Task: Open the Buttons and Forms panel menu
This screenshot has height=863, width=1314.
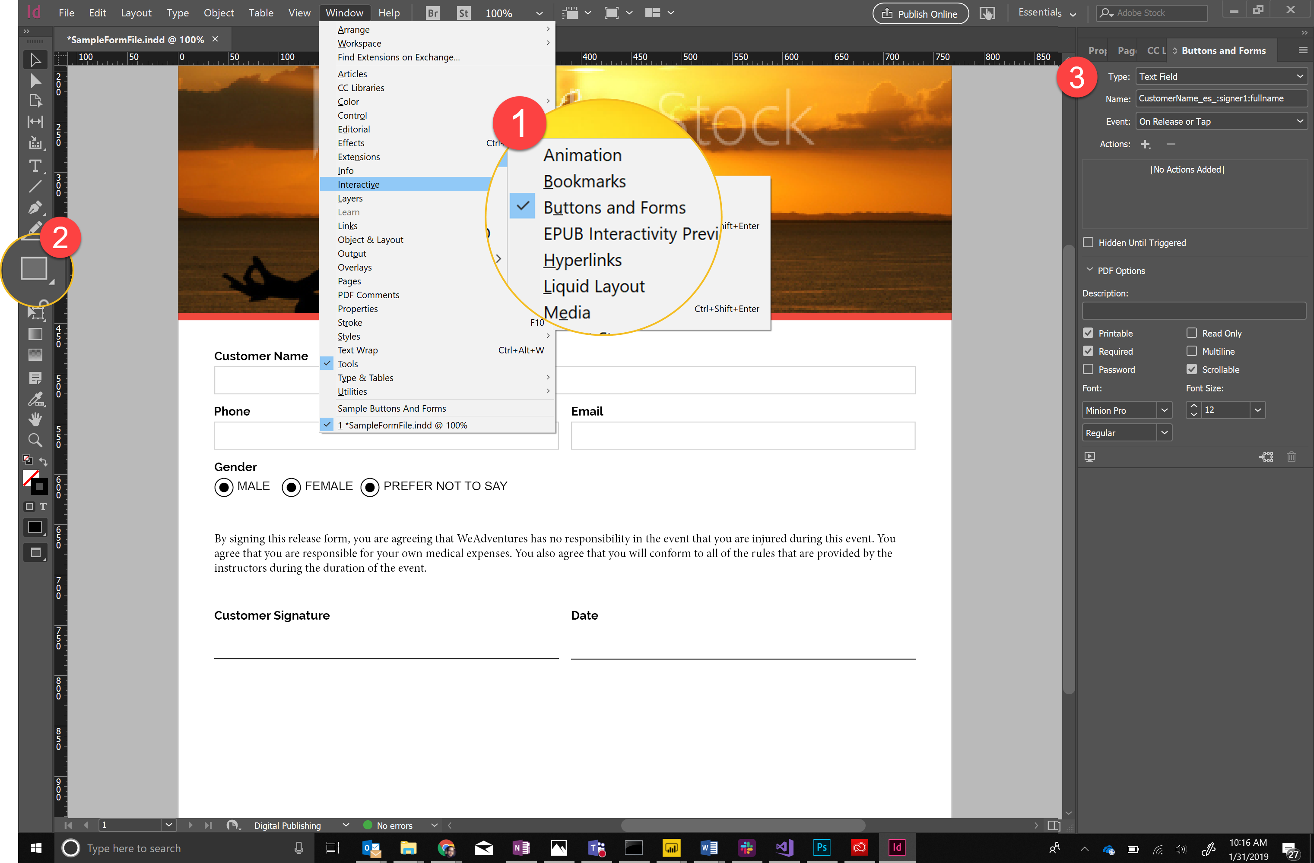Action: pos(1303,50)
